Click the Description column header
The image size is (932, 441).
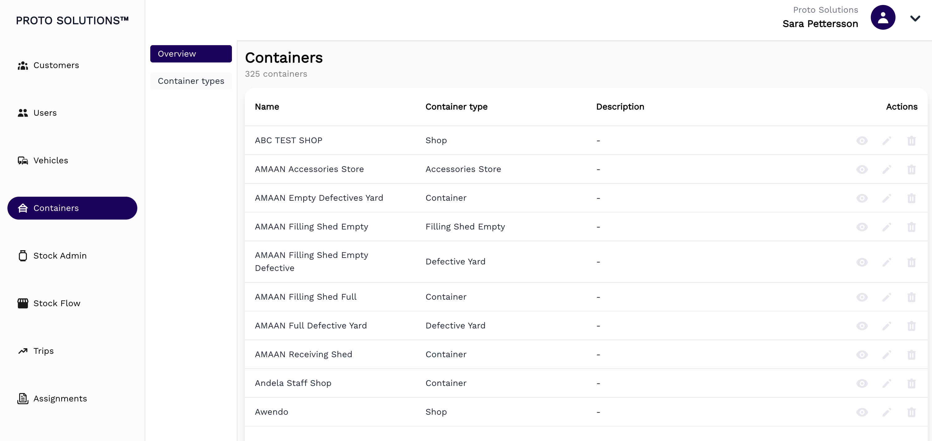pos(620,107)
